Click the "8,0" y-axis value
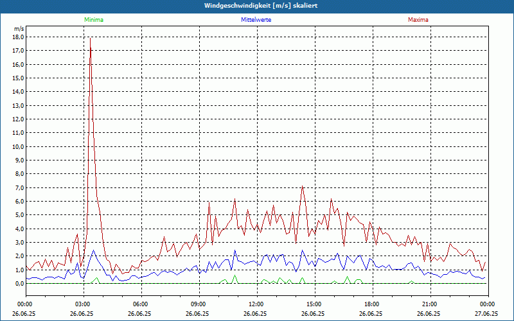This screenshot has width=514, height=321. point(20,174)
